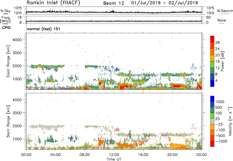Click the '-1000' value on velocity colorbar
Image resolution: width=233 pixels, height=161 pixels.
221,141
